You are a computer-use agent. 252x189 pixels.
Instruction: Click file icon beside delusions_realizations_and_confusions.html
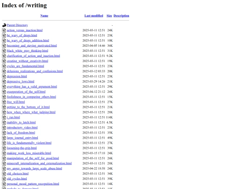point(4,71)
